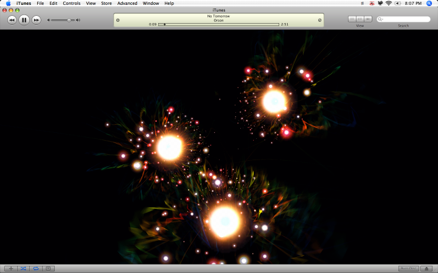Switch to Cover Flow view
The image size is (438, 273).
[368, 19]
